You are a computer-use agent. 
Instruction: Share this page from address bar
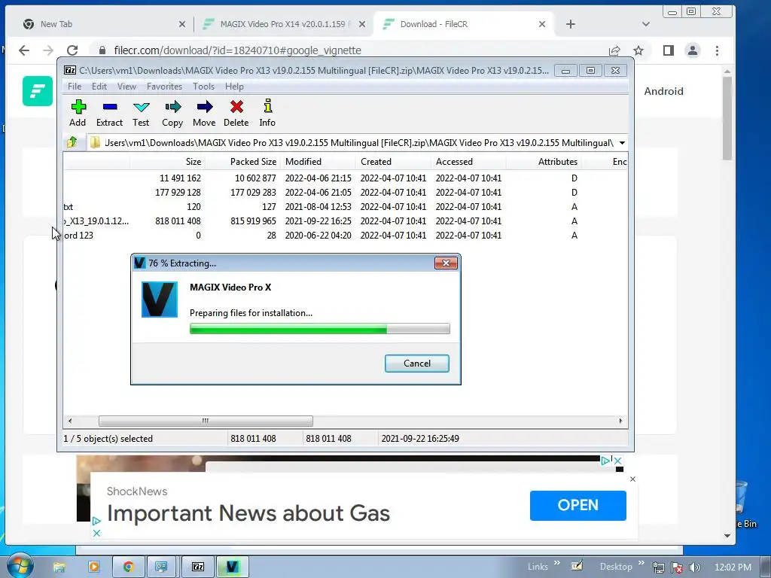tap(614, 50)
